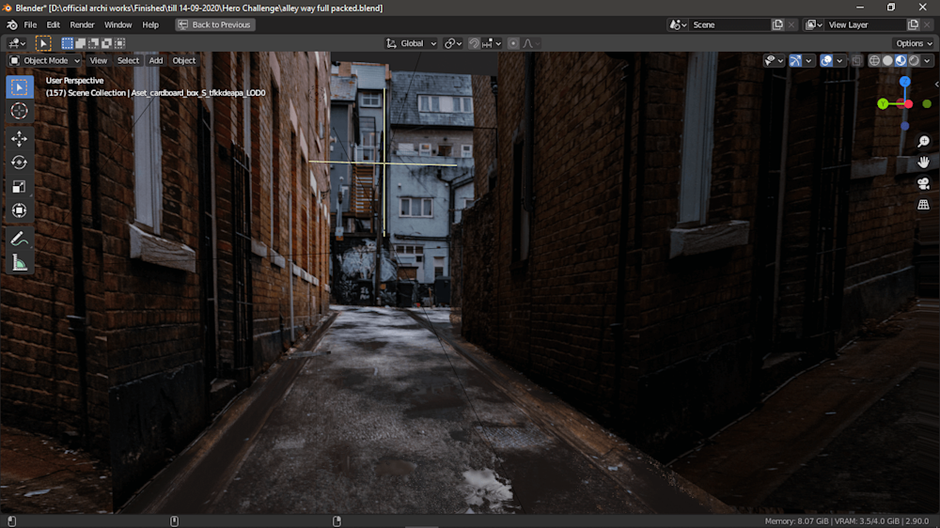The width and height of the screenshot is (940, 528).
Task: Open the object visibility and selectability filter
Action: pyautogui.click(x=774, y=60)
